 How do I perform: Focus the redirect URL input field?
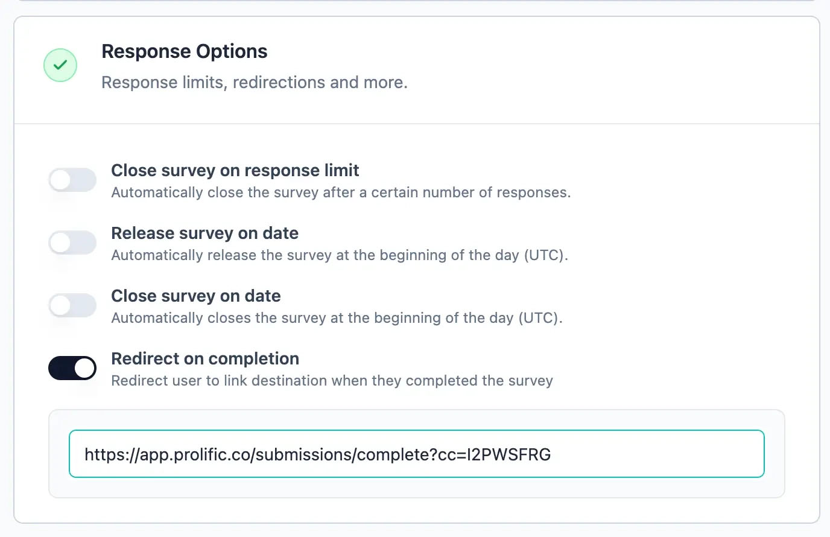(x=416, y=454)
